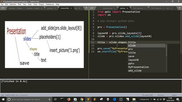Open the Project menu
The width and height of the screenshot is (182, 102).
tap(42, 5)
